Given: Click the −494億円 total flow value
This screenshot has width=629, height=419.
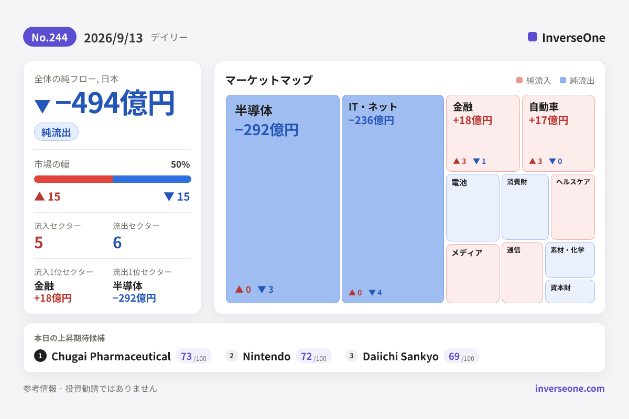Looking at the screenshot, I should click(115, 103).
